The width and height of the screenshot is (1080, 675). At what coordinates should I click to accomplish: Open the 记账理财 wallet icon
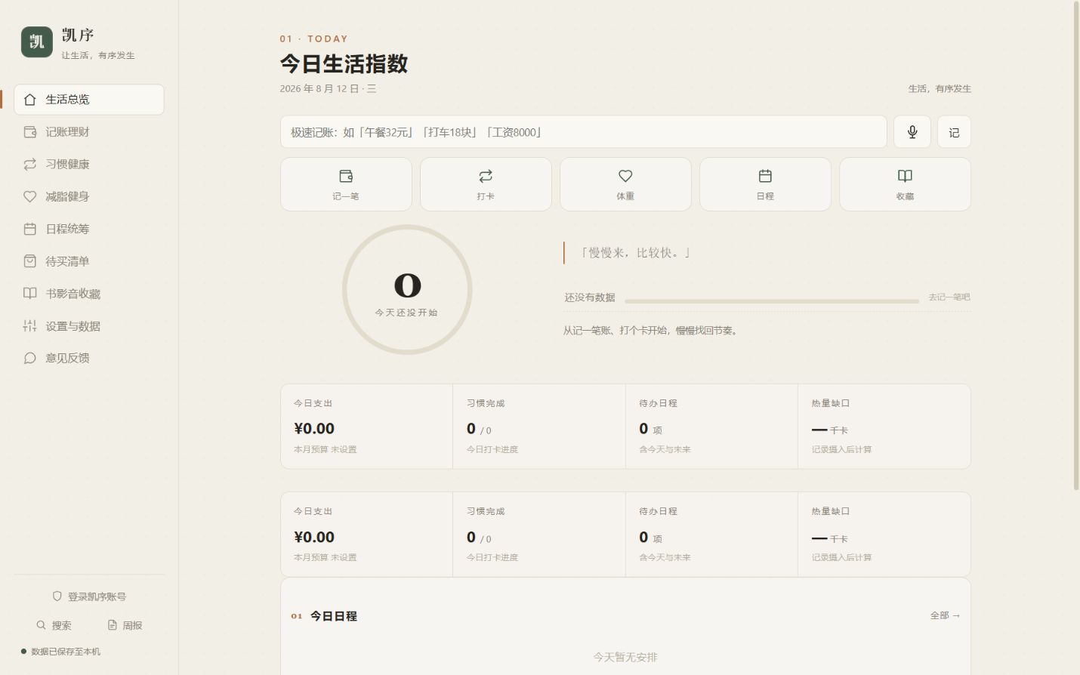[29, 132]
